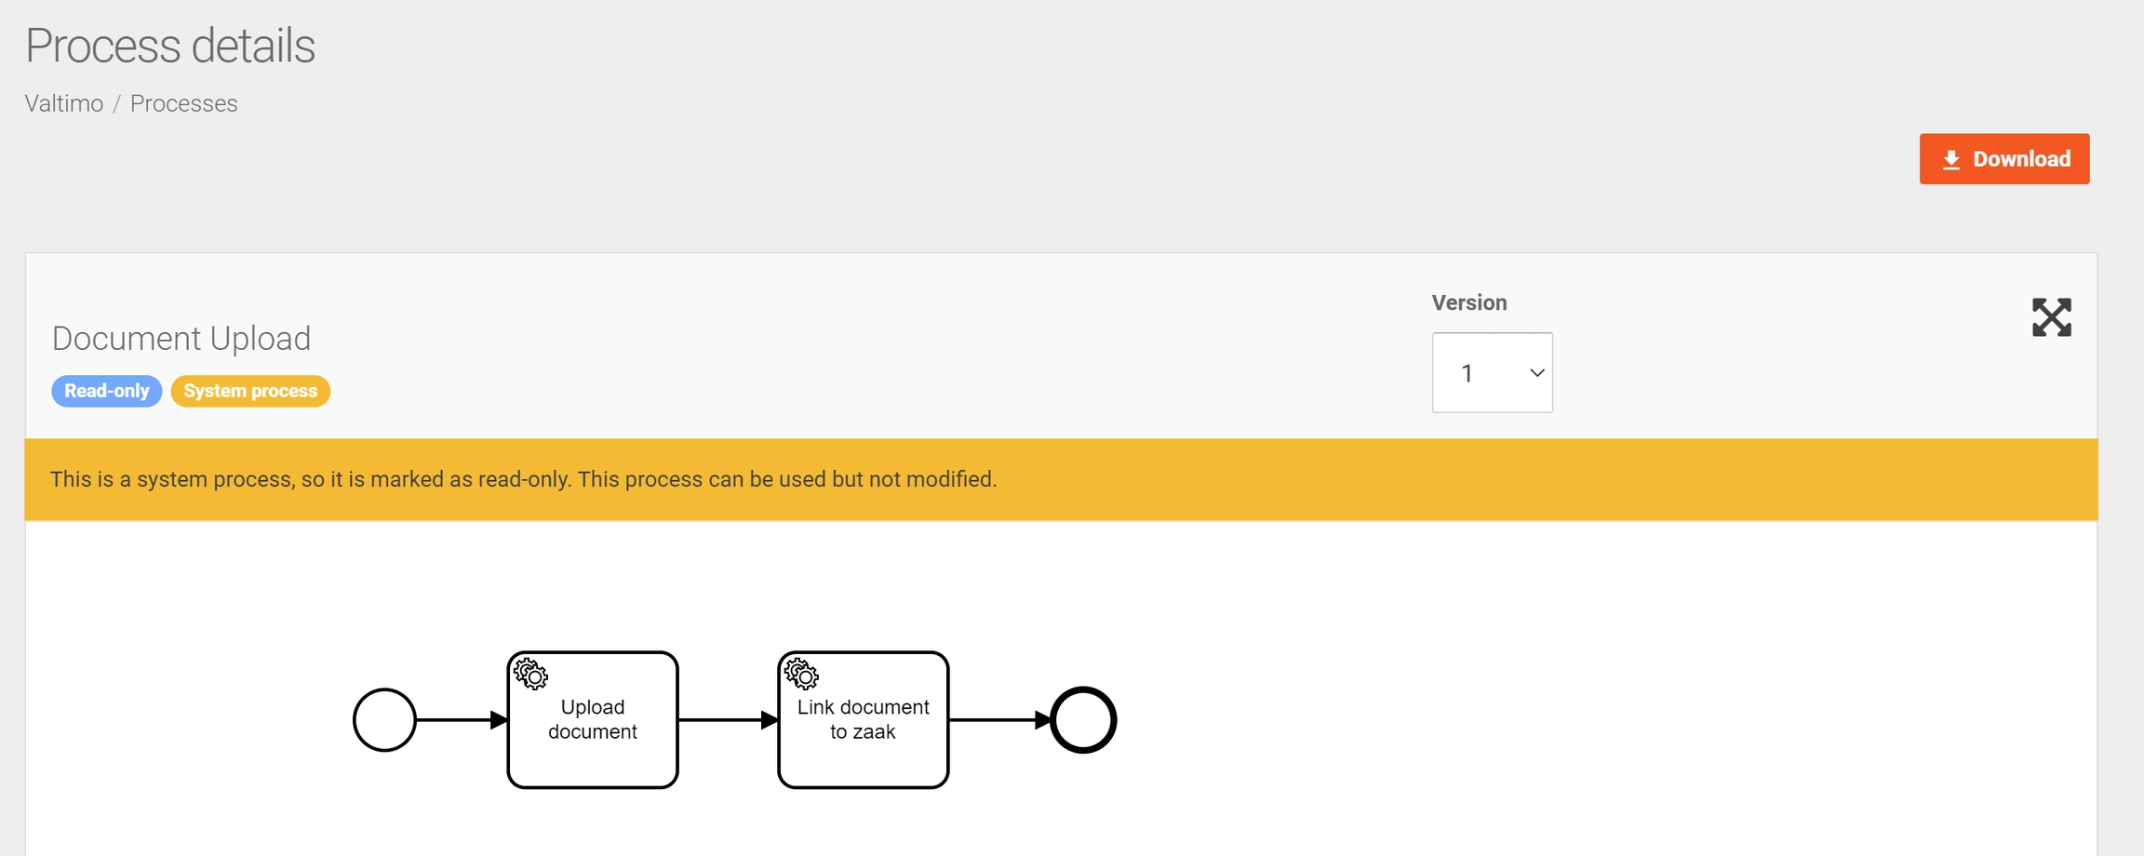Screen dimensions: 2144x856
Task: Click the chevron in the Version selector
Action: (1536, 373)
